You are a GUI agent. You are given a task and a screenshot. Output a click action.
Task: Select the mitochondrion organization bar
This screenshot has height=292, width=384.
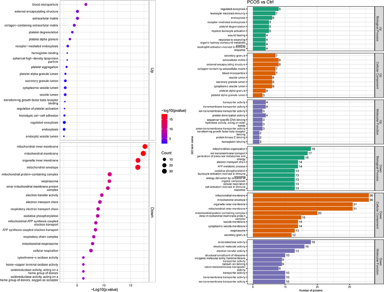[282, 149]
